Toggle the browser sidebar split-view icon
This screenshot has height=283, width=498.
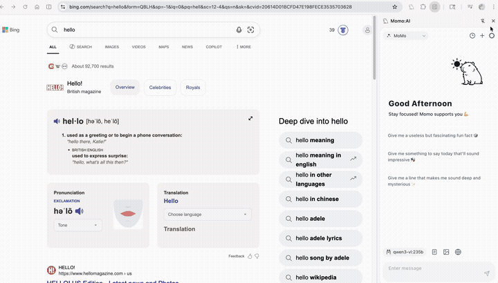(48, 7)
